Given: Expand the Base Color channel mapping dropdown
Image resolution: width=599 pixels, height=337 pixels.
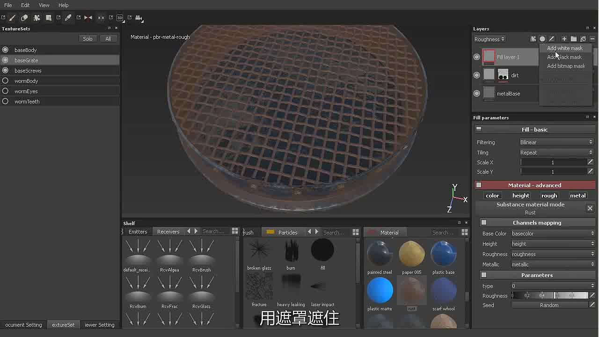Looking at the screenshot, I should coord(553,234).
